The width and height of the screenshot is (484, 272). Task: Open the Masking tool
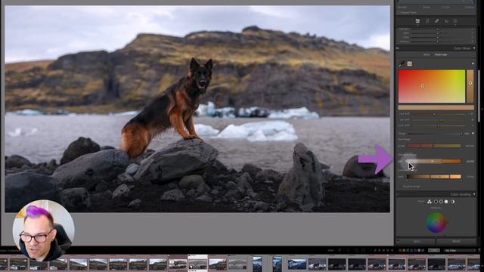455,21
